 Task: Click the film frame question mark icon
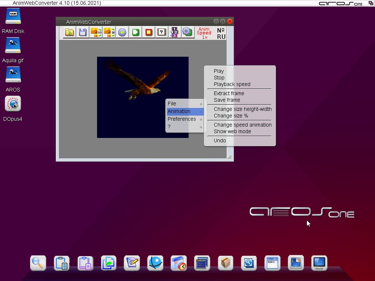click(161, 32)
